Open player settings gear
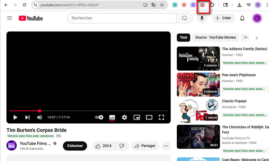The height and width of the screenshot is (161, 269). [124, 117]
